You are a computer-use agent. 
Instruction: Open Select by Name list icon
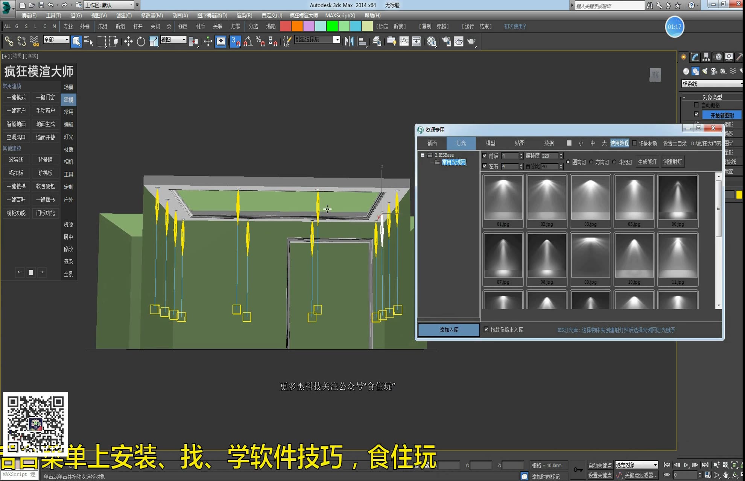click(x=89, y=41)
